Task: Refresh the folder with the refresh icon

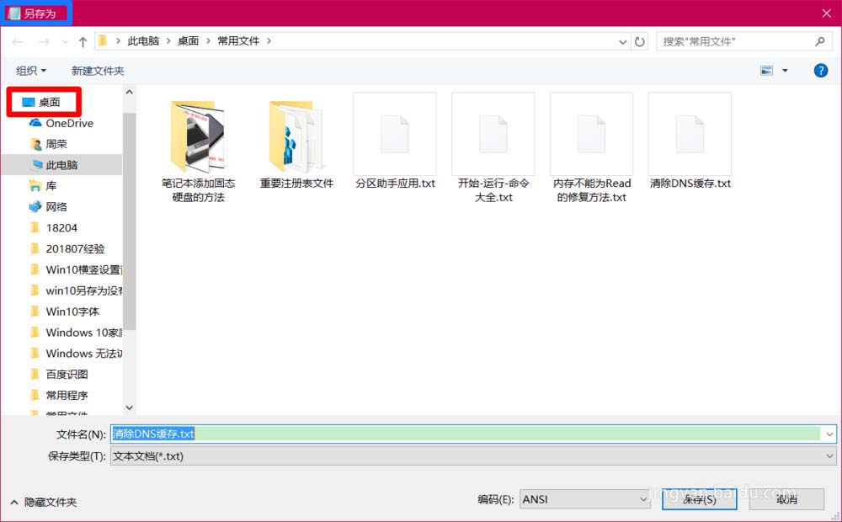Action: coord(638,40)
